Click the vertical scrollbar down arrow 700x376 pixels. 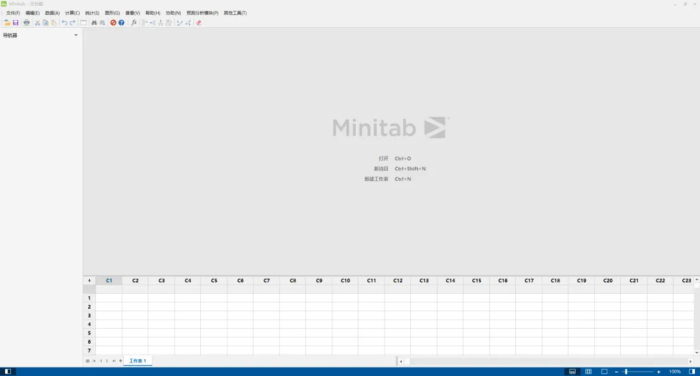click(x=697, y=353)
